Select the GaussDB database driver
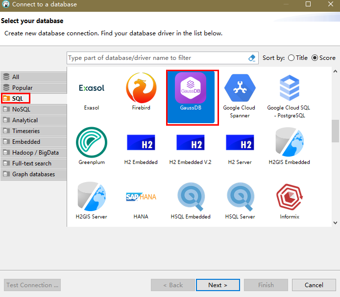The width and height of the screenshot is (340, 297). 192,96
